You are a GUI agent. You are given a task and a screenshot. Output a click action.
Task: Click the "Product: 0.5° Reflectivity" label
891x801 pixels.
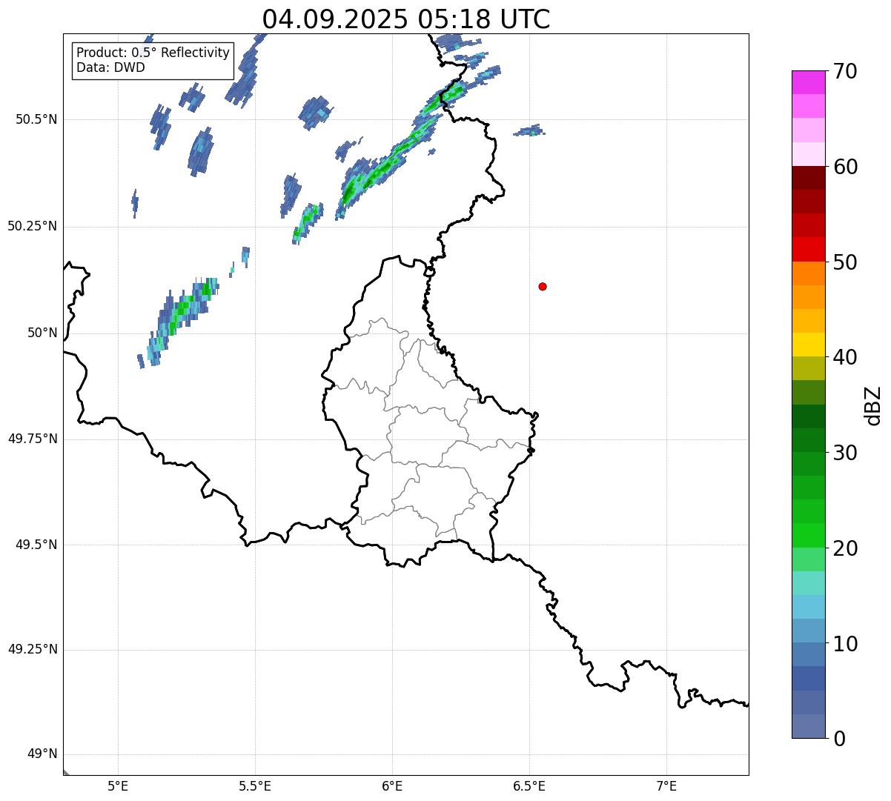click(153, 53)
